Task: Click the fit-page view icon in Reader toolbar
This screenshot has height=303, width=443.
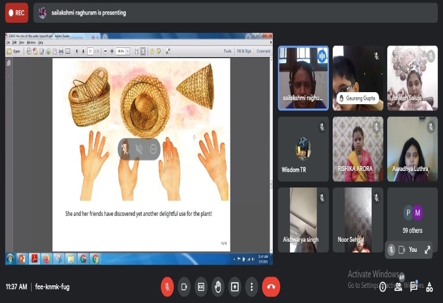Action: pos(143,51)
